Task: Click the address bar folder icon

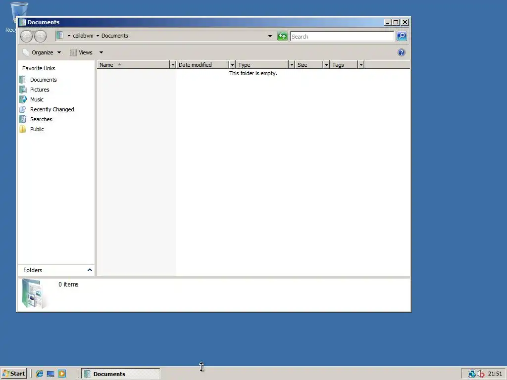Action: 60,36
